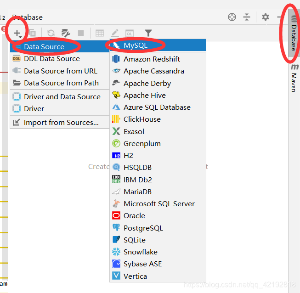Choose Import from Sources...
This screenshot has width=300, height=293.
60,123
